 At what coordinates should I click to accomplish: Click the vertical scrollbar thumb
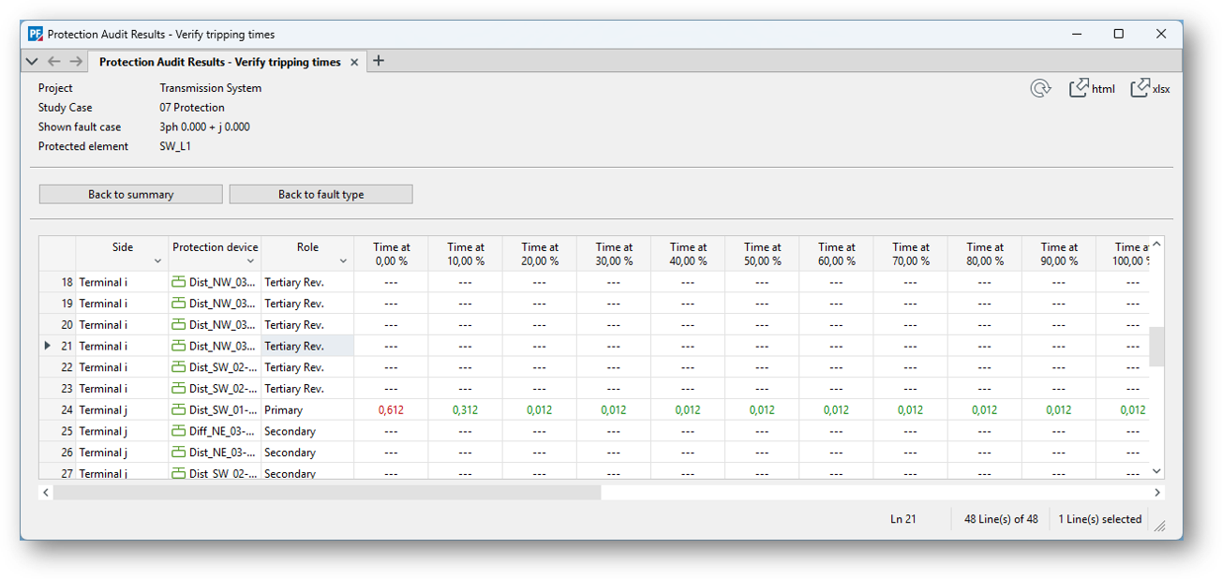point(1156,347)
